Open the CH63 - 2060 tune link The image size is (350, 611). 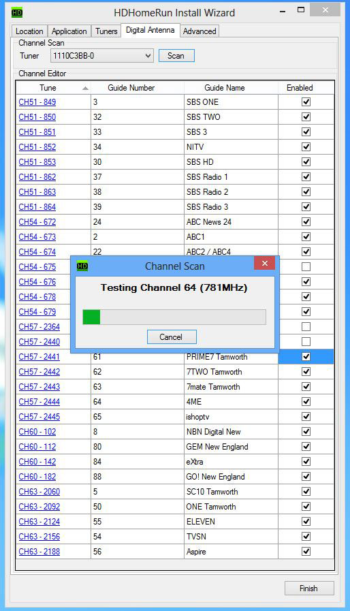pos(39,492)
